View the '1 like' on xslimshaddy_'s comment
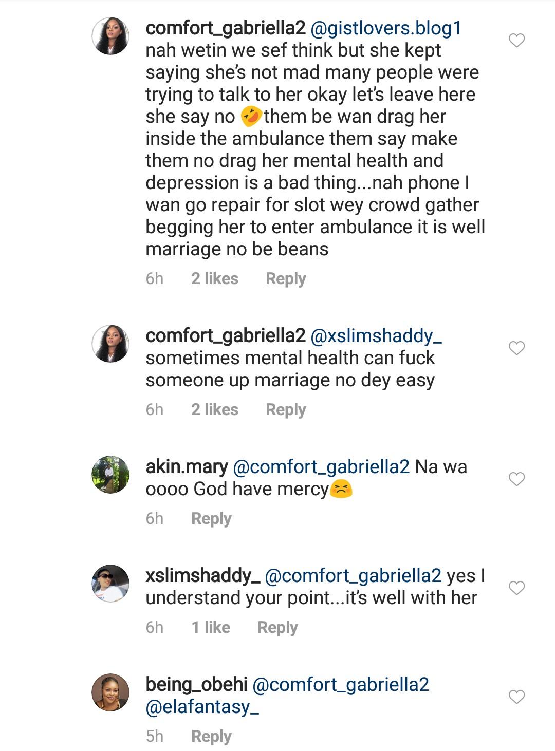The width and height of the screenshot is (555, 751). 211,627
